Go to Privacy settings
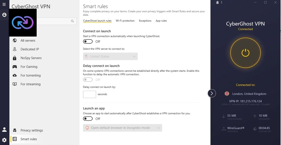Screen dimensions: 281x145 (x=31, y=130)
